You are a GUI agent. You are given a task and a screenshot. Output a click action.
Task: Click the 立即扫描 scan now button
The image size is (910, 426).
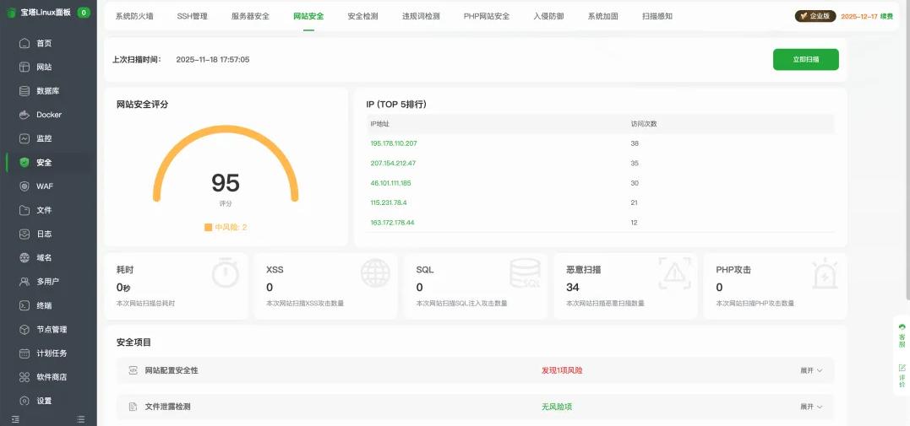pos(805,59)
